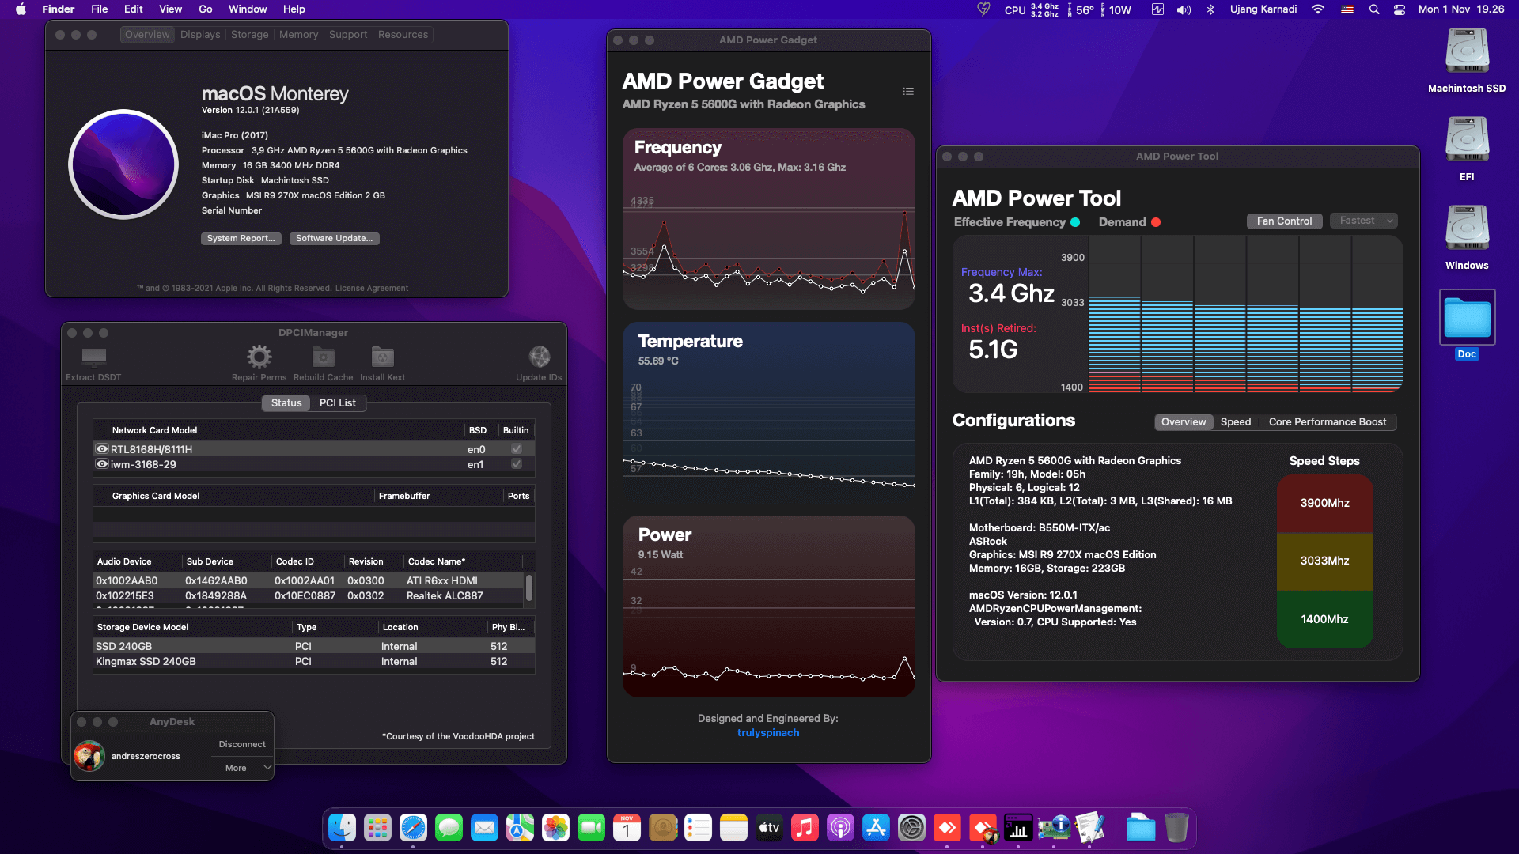Open AMD Power Gadget list menu icon

click(x=908, y=92)
